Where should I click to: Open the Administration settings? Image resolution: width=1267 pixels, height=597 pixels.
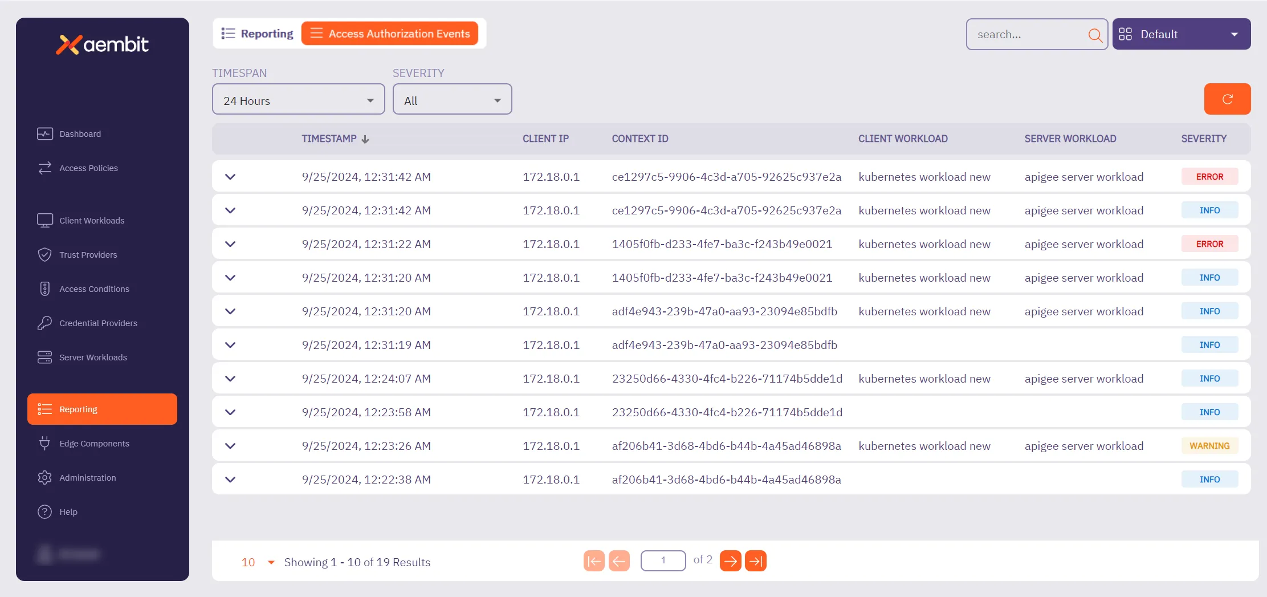[x=87, y=478]
